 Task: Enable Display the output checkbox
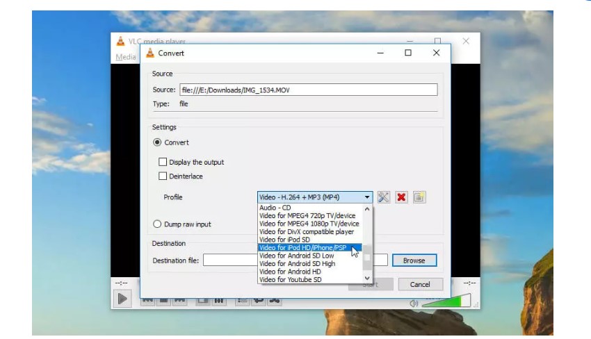point(163,162)
